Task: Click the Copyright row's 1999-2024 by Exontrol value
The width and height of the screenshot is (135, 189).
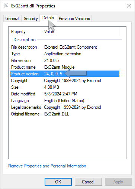Action: point(73,81)
